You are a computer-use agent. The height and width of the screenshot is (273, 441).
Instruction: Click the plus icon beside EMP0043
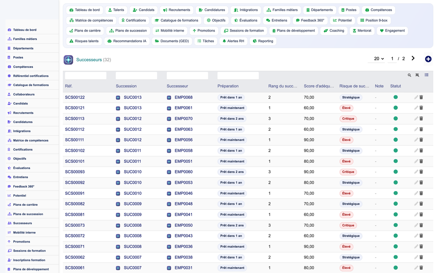point(169,236)
